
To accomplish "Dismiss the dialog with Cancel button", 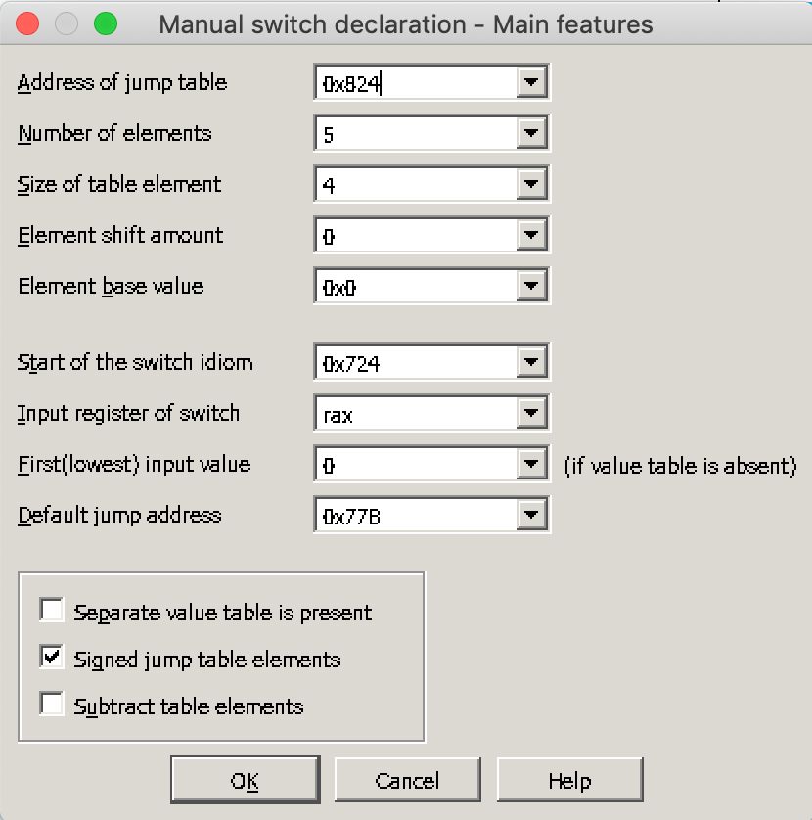I will (407, 780).
